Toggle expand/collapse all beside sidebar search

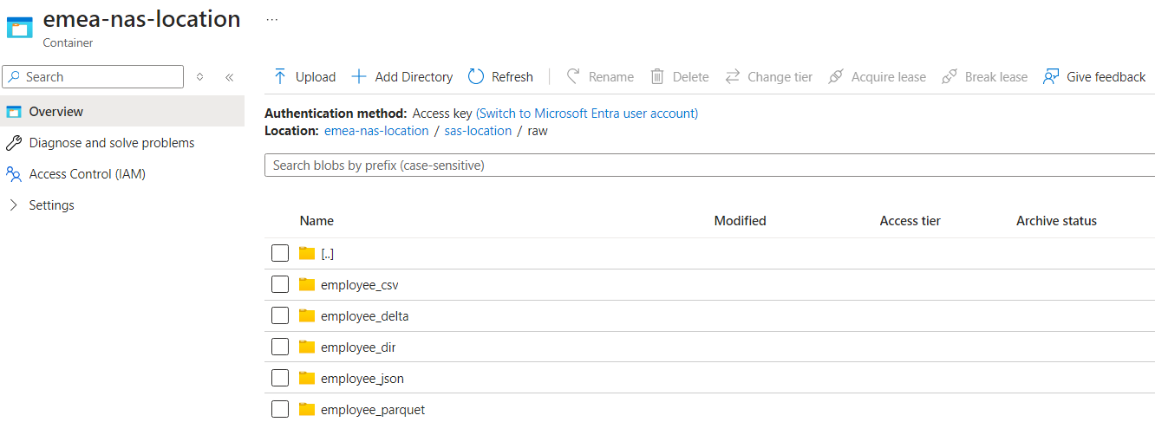click(x=200, y=77)
